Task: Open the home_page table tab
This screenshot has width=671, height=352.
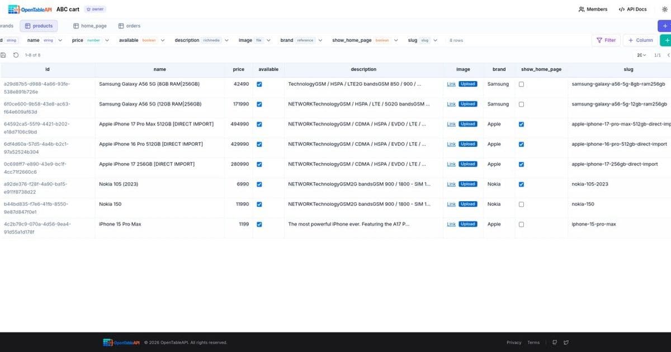Action: (x=89, y=26)
